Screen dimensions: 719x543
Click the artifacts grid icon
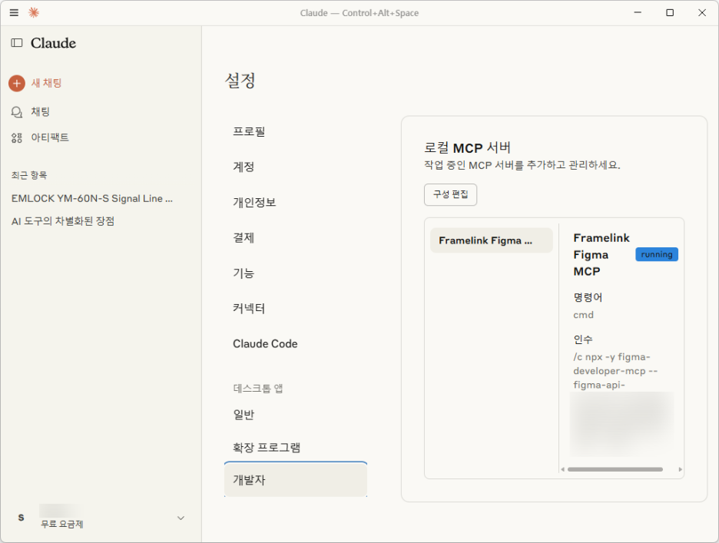point(17,137)
